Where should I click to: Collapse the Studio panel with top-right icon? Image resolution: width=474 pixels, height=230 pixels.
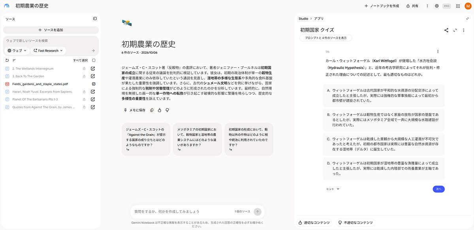pyautogui.click(x=468, y=19)
